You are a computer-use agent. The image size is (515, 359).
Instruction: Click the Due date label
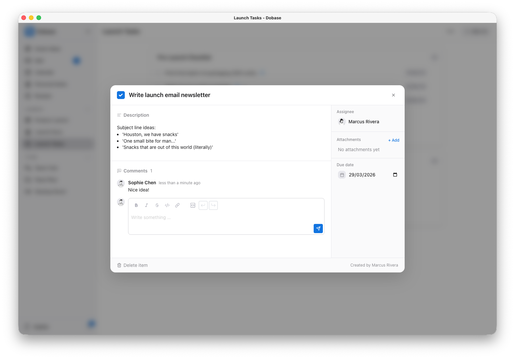click(345, 165)
